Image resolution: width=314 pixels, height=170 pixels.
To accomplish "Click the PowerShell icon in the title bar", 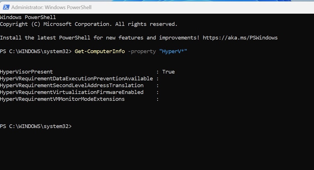I will pos(5,7).
